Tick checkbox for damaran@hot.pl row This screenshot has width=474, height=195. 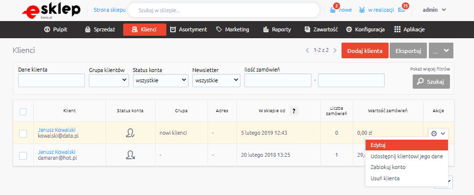point(23,155)
